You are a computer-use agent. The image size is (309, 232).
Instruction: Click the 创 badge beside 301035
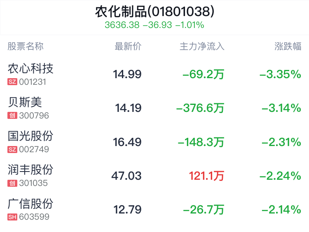click(x=12, y=183)
